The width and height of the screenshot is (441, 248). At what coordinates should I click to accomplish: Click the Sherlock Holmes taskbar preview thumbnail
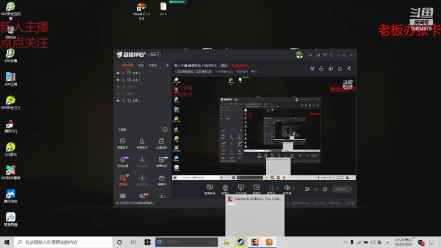(x=255, y=215)
